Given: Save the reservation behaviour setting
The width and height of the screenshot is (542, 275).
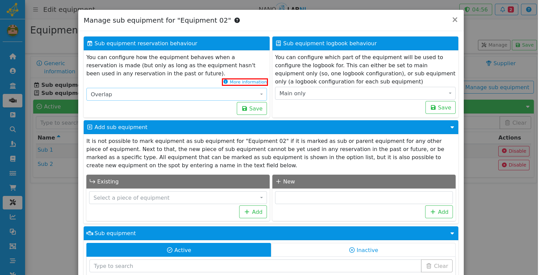Looking at the screenshot, I should 252,108.
